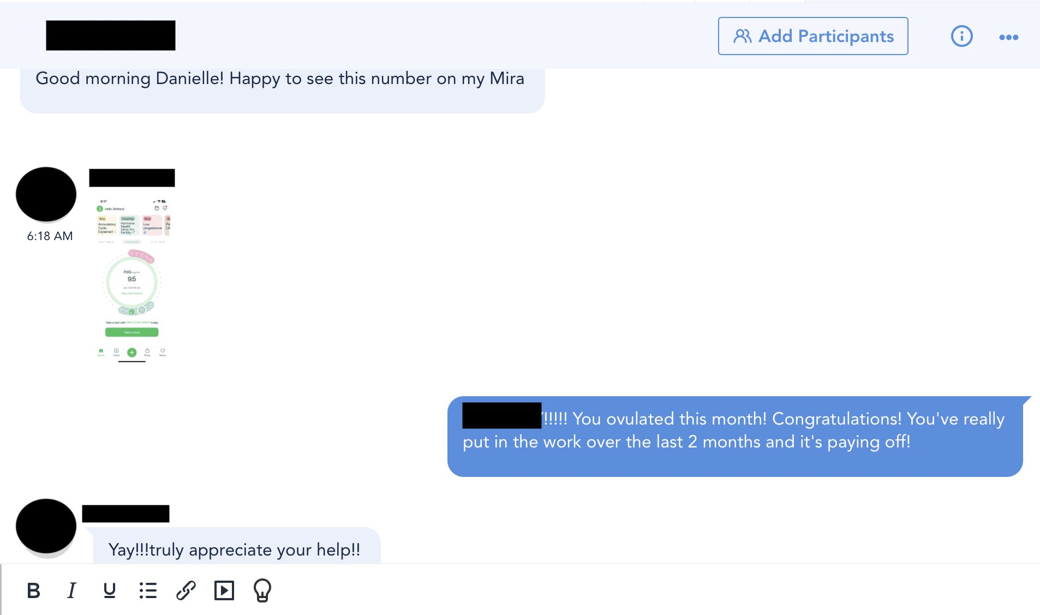Open the lightbulb suggestions icon
Viewport: 1040px width, 615px height.
[x=262, y=590]
